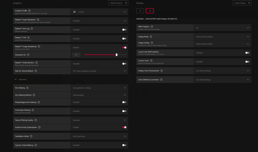Click help icon beside Radeon Super Resolution

[38, 20]
